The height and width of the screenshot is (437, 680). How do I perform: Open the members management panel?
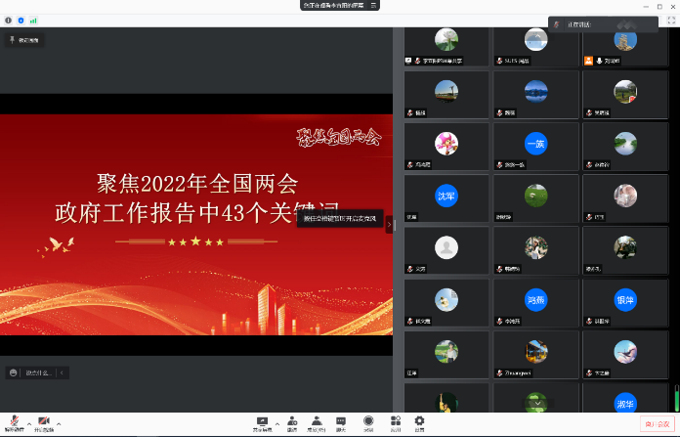(317, 422)
